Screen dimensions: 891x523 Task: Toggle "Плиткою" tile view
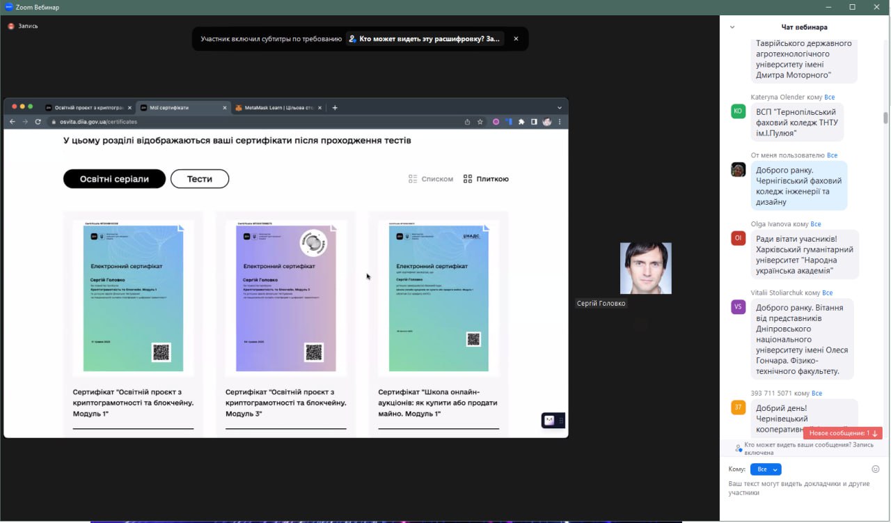486,179
